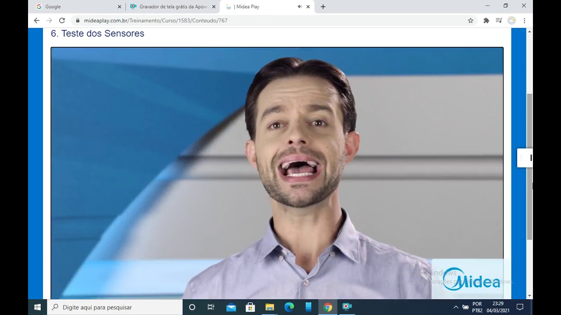561x315 pixels.
Task: Open the floating recorder side tab
Action: click(525, 158)
